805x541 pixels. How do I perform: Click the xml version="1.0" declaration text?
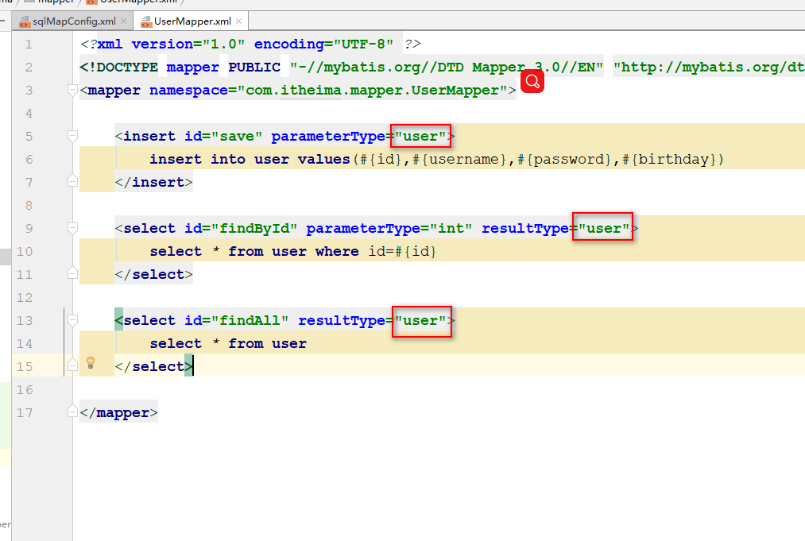click(x=171, y=44)
